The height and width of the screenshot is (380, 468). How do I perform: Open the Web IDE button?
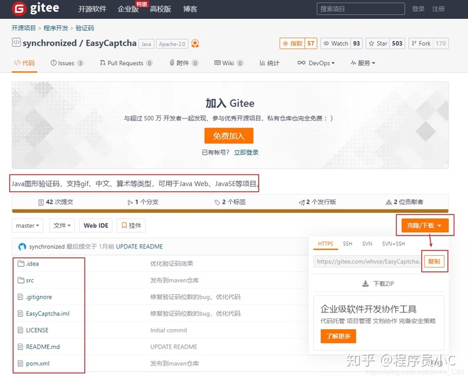96,226
